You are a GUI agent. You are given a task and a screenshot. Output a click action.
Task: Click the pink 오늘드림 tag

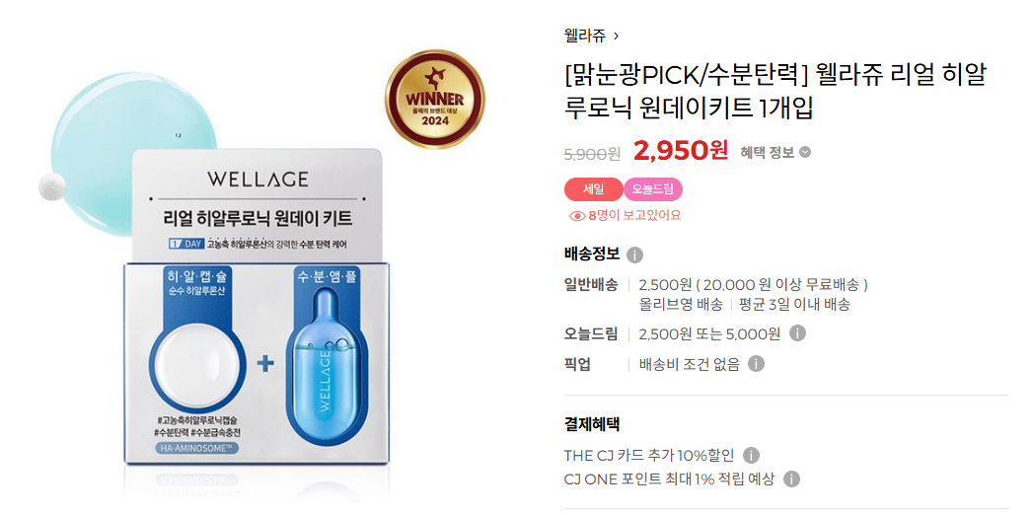[x=653, y=189]
